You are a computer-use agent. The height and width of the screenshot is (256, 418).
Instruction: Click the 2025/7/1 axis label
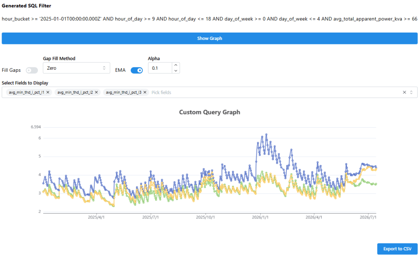pyautogui.click(x=150, y=217)
